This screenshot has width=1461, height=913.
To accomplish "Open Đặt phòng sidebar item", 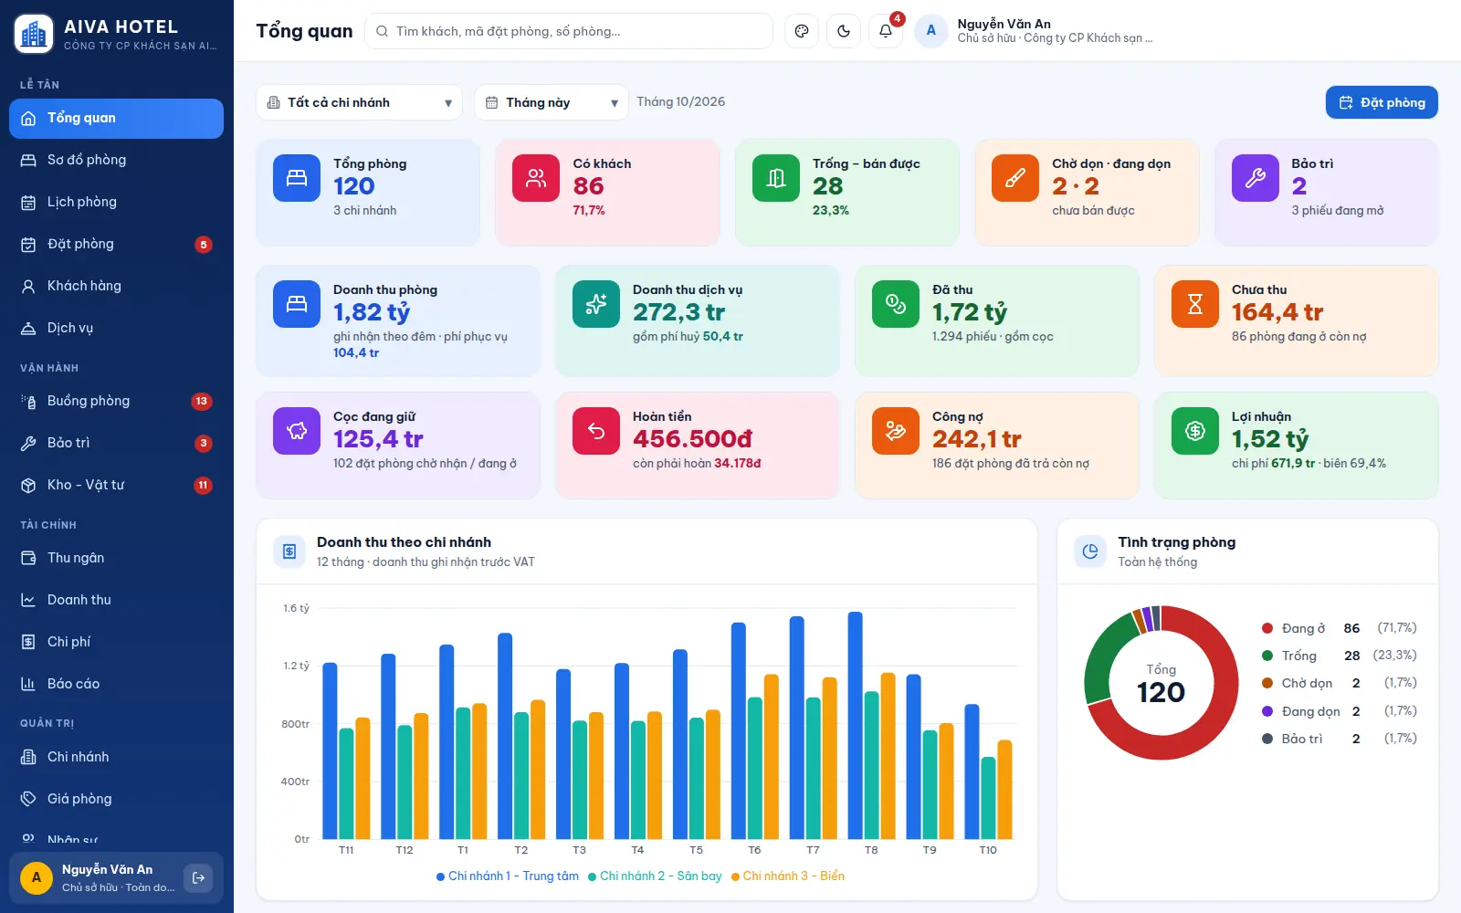I will pyautogui.click(x=116, y=244).
